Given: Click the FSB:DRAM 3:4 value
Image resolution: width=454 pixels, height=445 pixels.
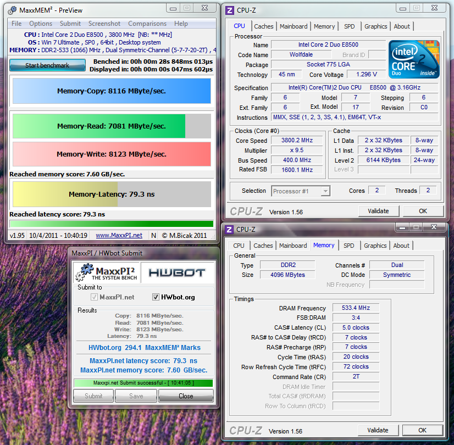Looking at the screenshot, I should pyautogui.click(x=356, y=318).
